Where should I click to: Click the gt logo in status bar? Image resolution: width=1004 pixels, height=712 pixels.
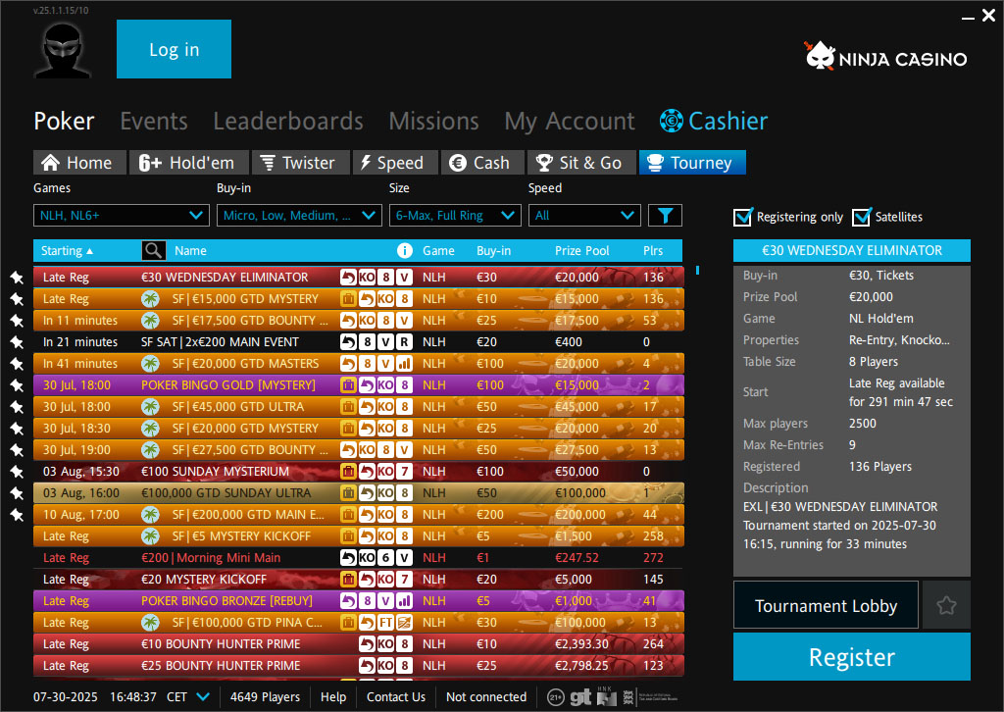(580, 696)
